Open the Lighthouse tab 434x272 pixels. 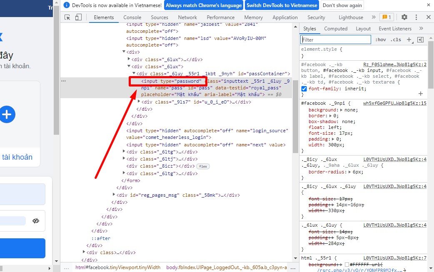[x=351, y=17]
